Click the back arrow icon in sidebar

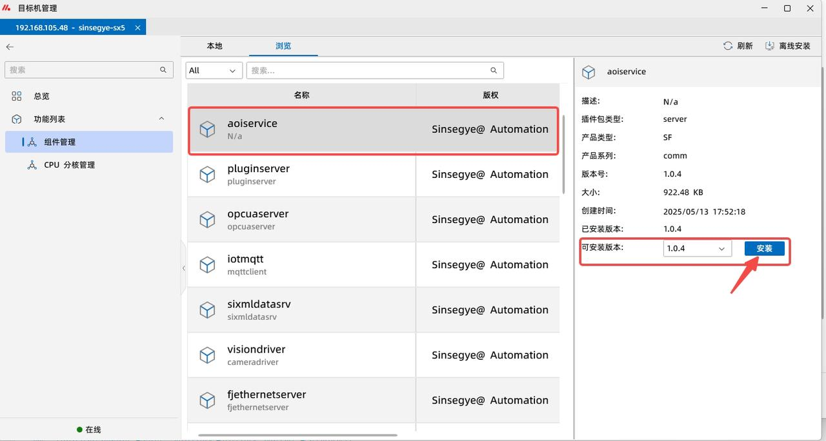[x=10, y=47]
